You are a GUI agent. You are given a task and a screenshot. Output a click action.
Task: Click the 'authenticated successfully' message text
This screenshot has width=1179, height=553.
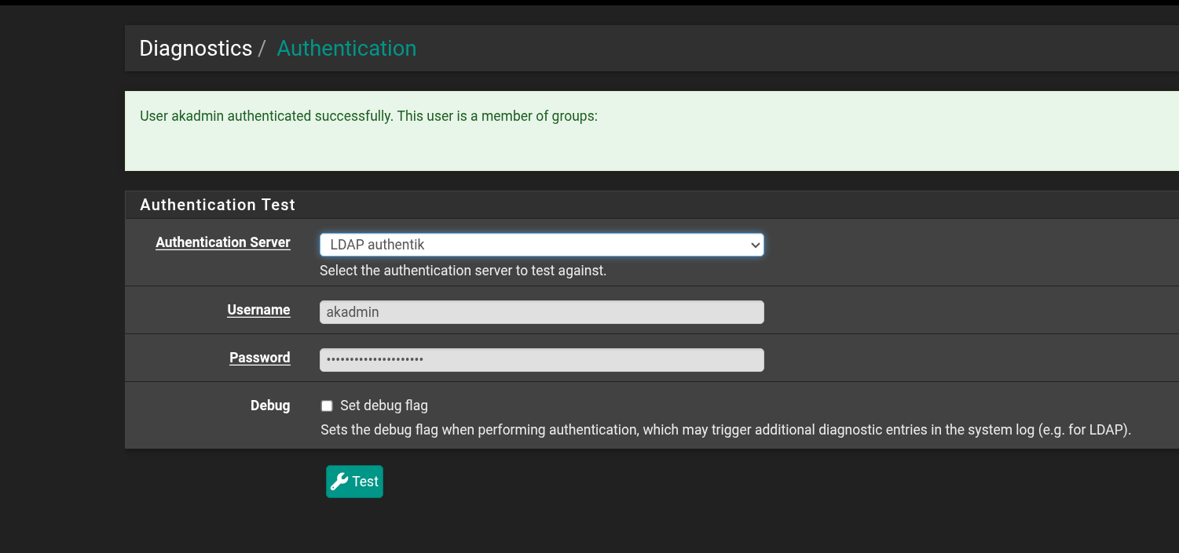(x=368, y=116)
